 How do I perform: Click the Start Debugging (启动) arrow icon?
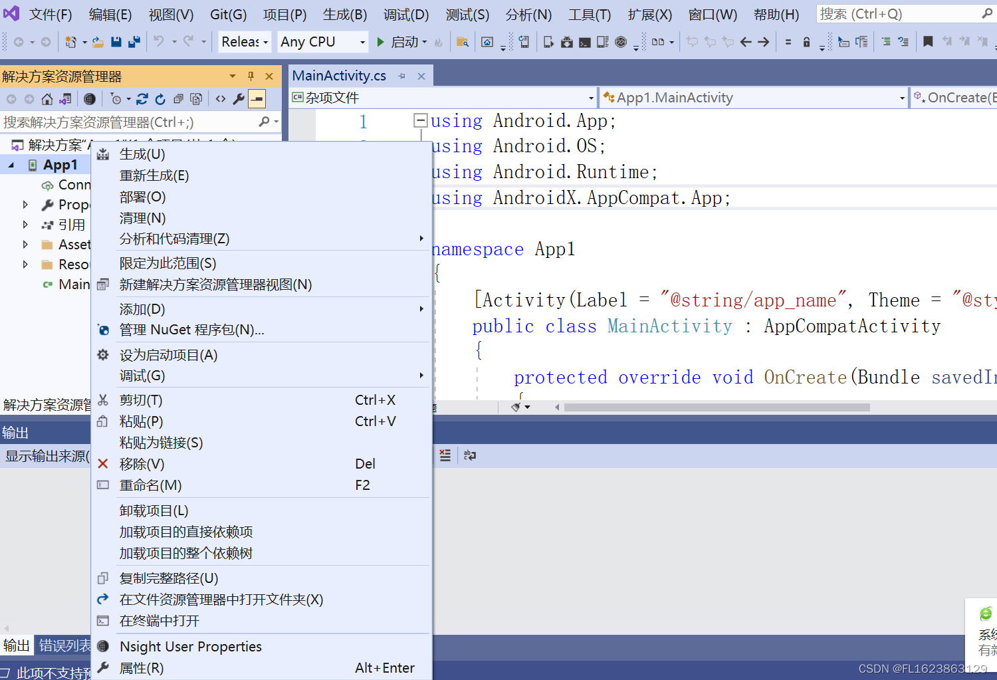click(380, 41)
